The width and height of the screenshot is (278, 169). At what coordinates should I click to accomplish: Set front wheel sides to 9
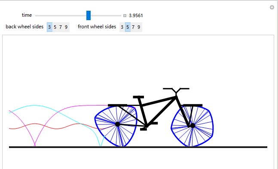139,27
